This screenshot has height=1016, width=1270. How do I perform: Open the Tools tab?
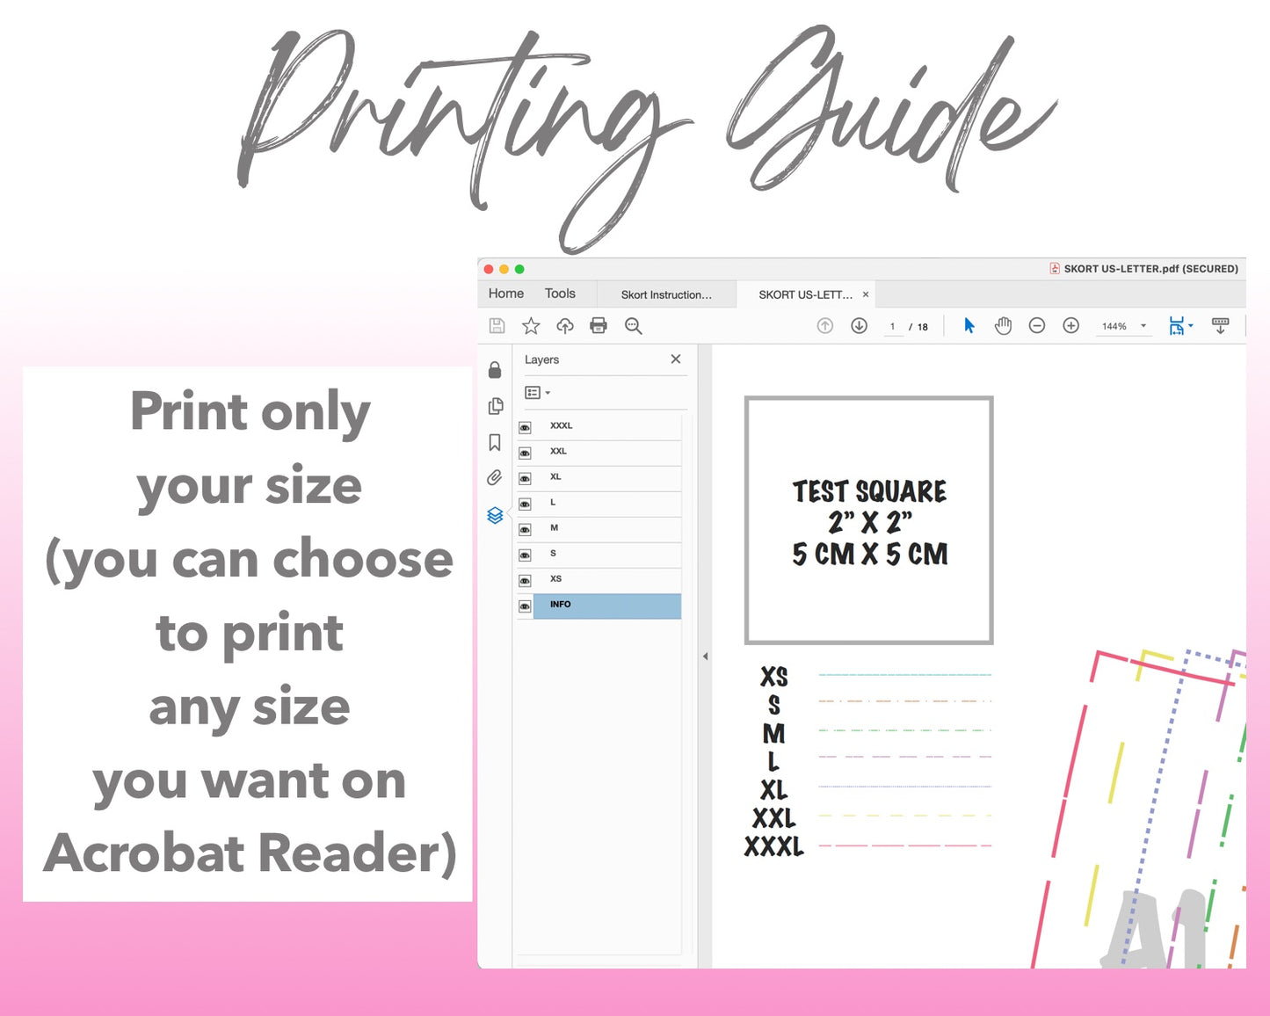(x=560, y=294)
